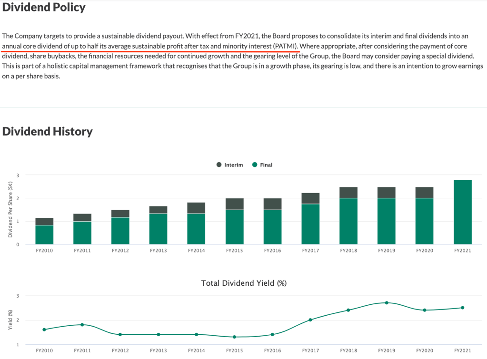Select the FY2010 dividend yield data point

point(44,330)
